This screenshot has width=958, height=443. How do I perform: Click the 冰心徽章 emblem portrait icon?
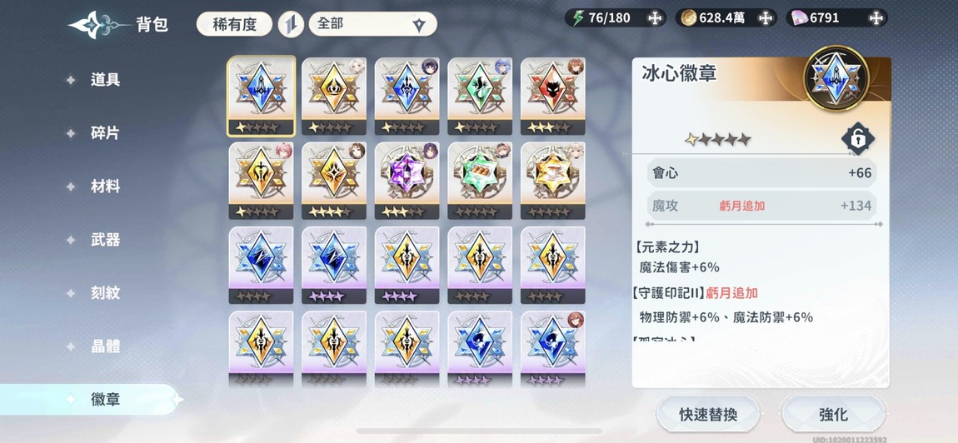[x=836, y=78]
